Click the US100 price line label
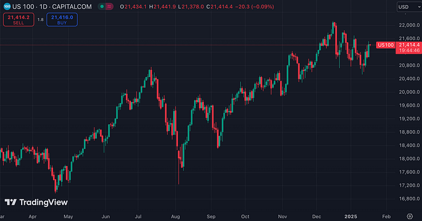This screenshot has height=221, width=422. [386, 45]
